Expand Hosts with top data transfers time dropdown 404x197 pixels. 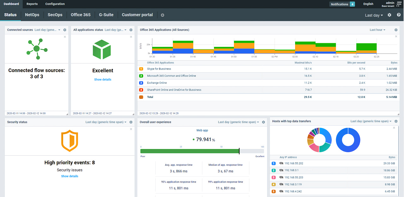click(x=371, y=121)
